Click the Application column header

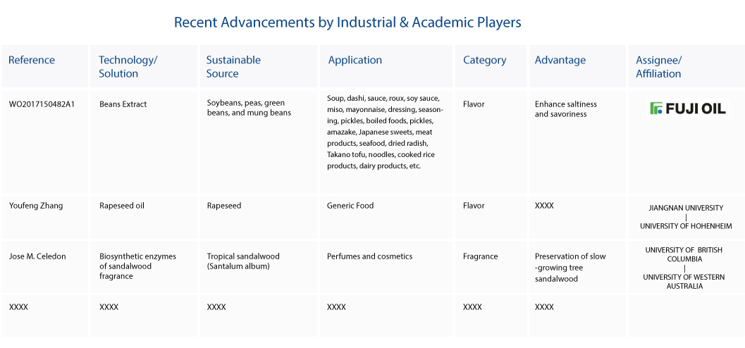pyautogui.click(x=355, y=60)
